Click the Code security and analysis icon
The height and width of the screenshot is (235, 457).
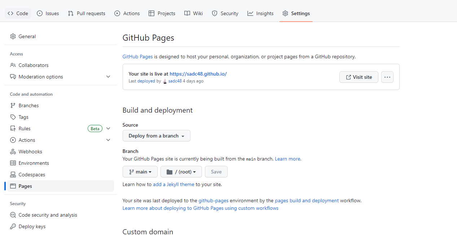point(13,215)
